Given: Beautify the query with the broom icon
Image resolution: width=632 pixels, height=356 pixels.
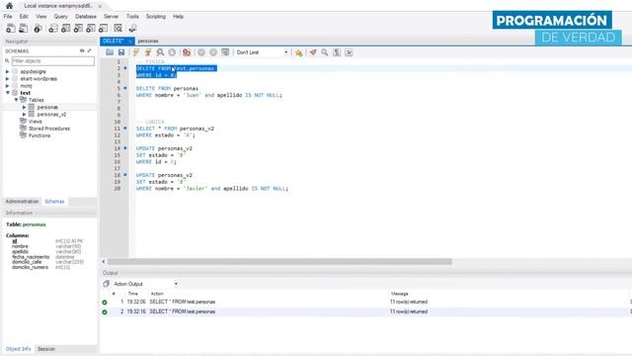Looking at the screenshot, I should (x=313, y=52).
